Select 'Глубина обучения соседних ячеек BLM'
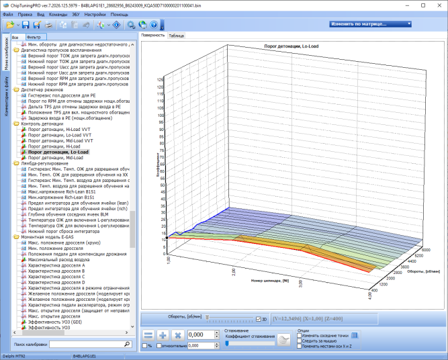 [68, 214]
